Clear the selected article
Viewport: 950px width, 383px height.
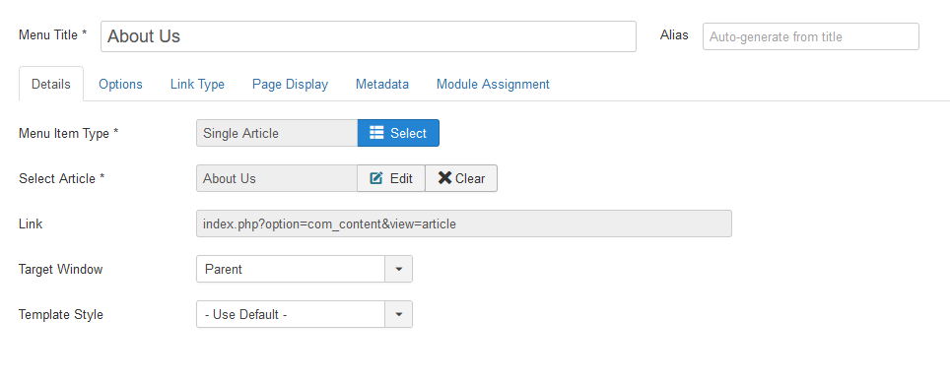click(x=461, y=178)
